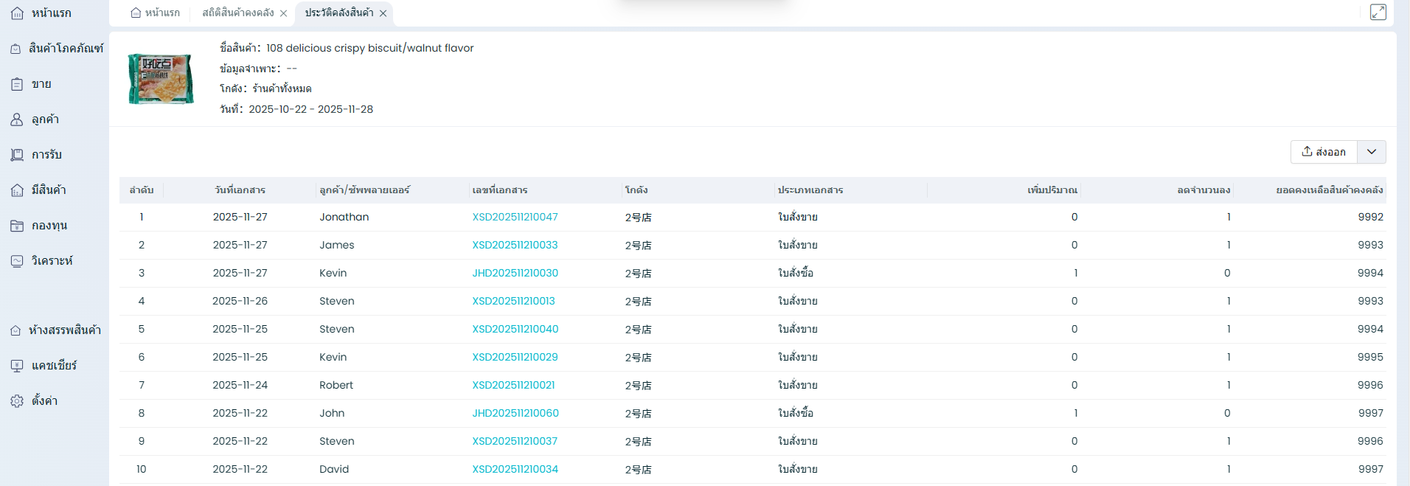1410x486 pixels.
Task: Click the biscuit product thumbnail image
Action: [161, 79]
